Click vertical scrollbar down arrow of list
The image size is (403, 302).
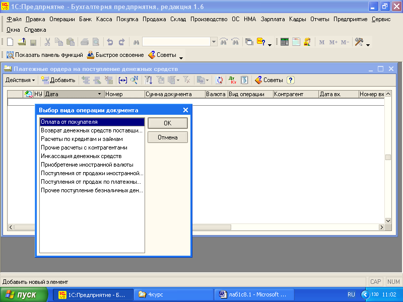[x=388, y=220]
